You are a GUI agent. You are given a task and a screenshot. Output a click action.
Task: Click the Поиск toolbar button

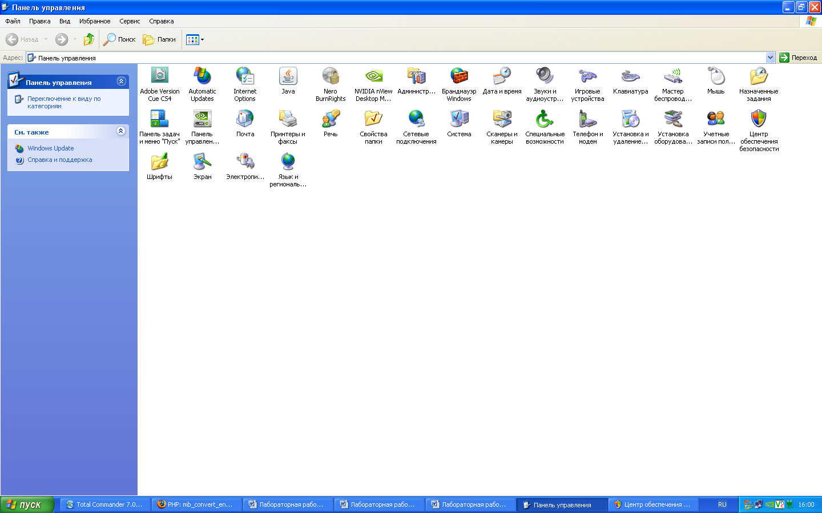(x=119, y=39)
